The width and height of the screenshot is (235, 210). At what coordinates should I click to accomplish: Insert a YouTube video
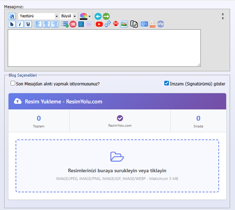[x=99, y=24]
